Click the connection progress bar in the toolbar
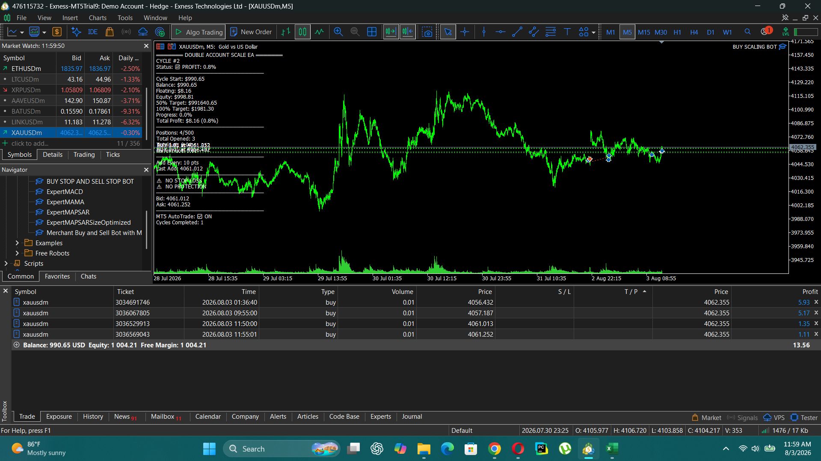This screenshot has width=821, height=461. click(x=806, y=32)
